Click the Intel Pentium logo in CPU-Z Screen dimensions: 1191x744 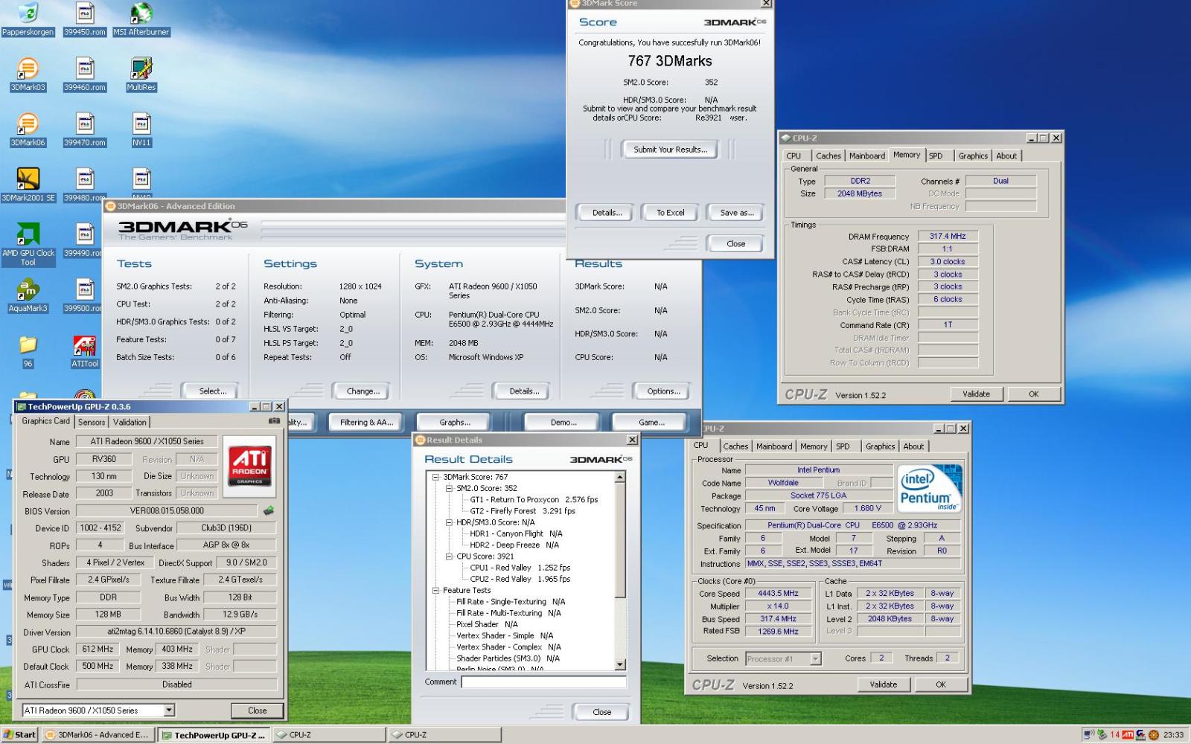(930, 489)
